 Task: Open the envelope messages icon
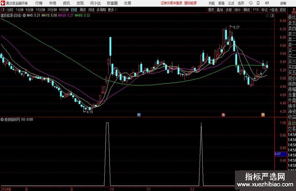[267, 3]
